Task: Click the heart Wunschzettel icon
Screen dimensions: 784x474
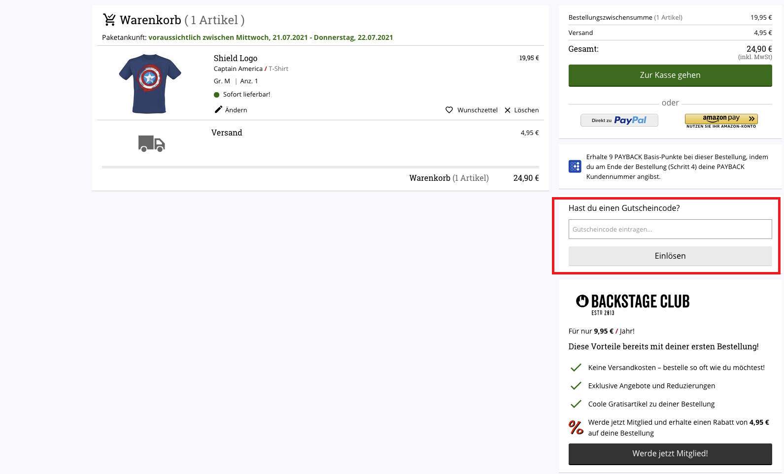Action: pos(449,110)
